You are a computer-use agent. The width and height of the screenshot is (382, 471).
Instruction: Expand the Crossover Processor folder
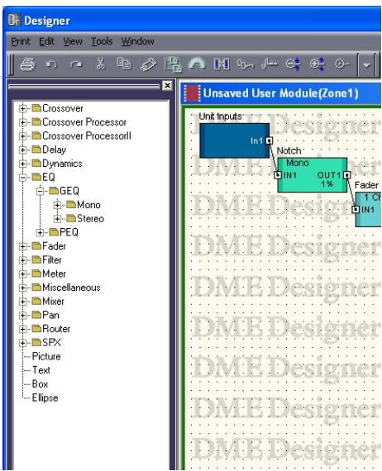coord(22,122)
